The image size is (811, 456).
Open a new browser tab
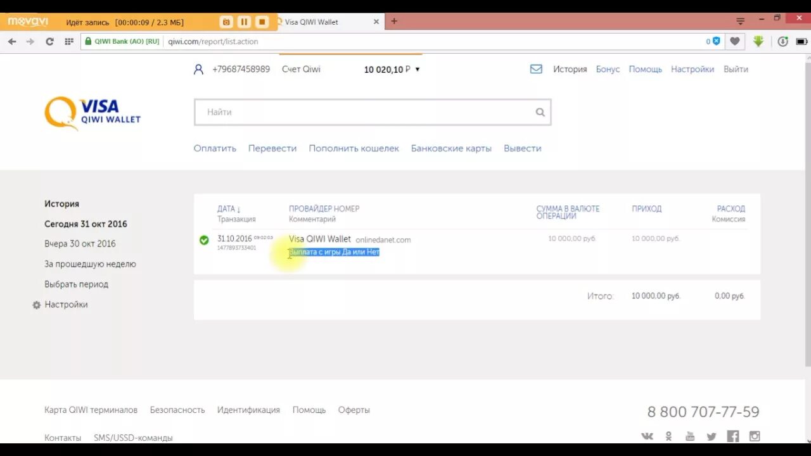tap(394, 22)
